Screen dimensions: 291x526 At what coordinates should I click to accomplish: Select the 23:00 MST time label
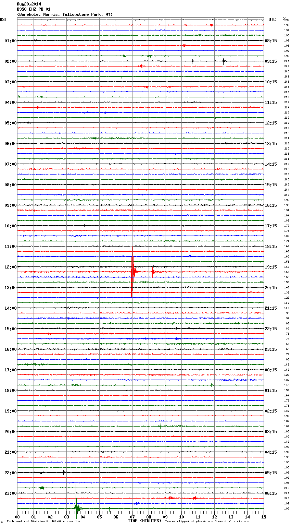pos(10,493)
